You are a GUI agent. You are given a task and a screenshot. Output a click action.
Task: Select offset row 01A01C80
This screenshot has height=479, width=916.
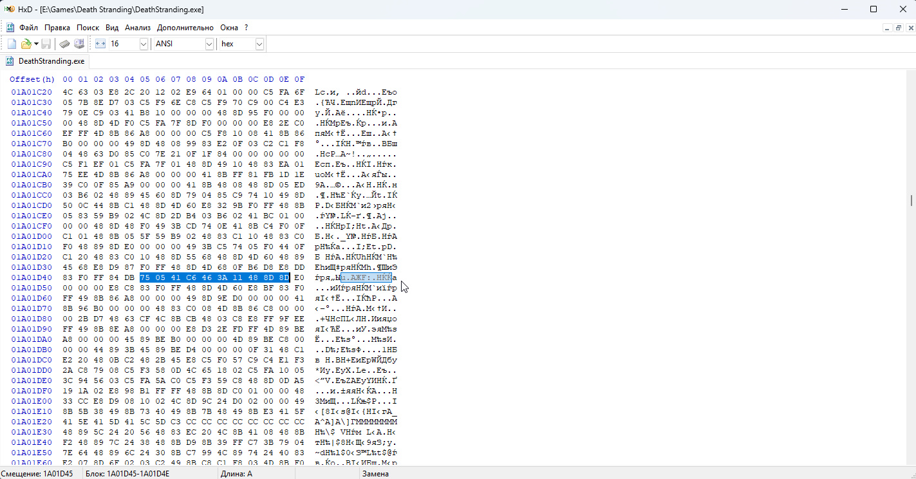pos(32,154)
